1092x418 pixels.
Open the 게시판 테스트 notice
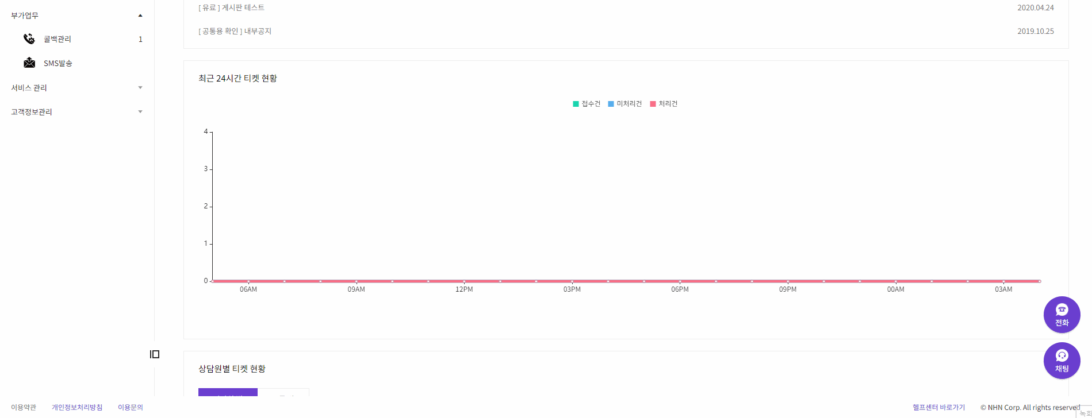tap(232, 7)
